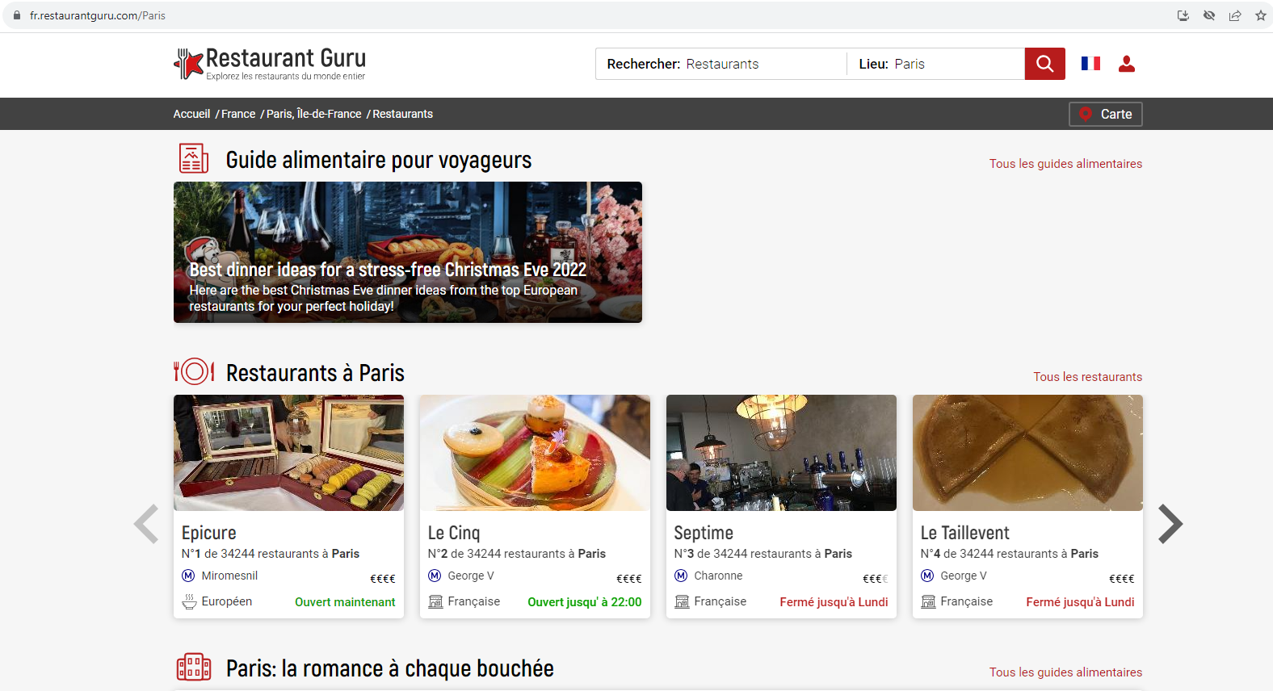Click the red search magnifier button

coord(1044,64)
